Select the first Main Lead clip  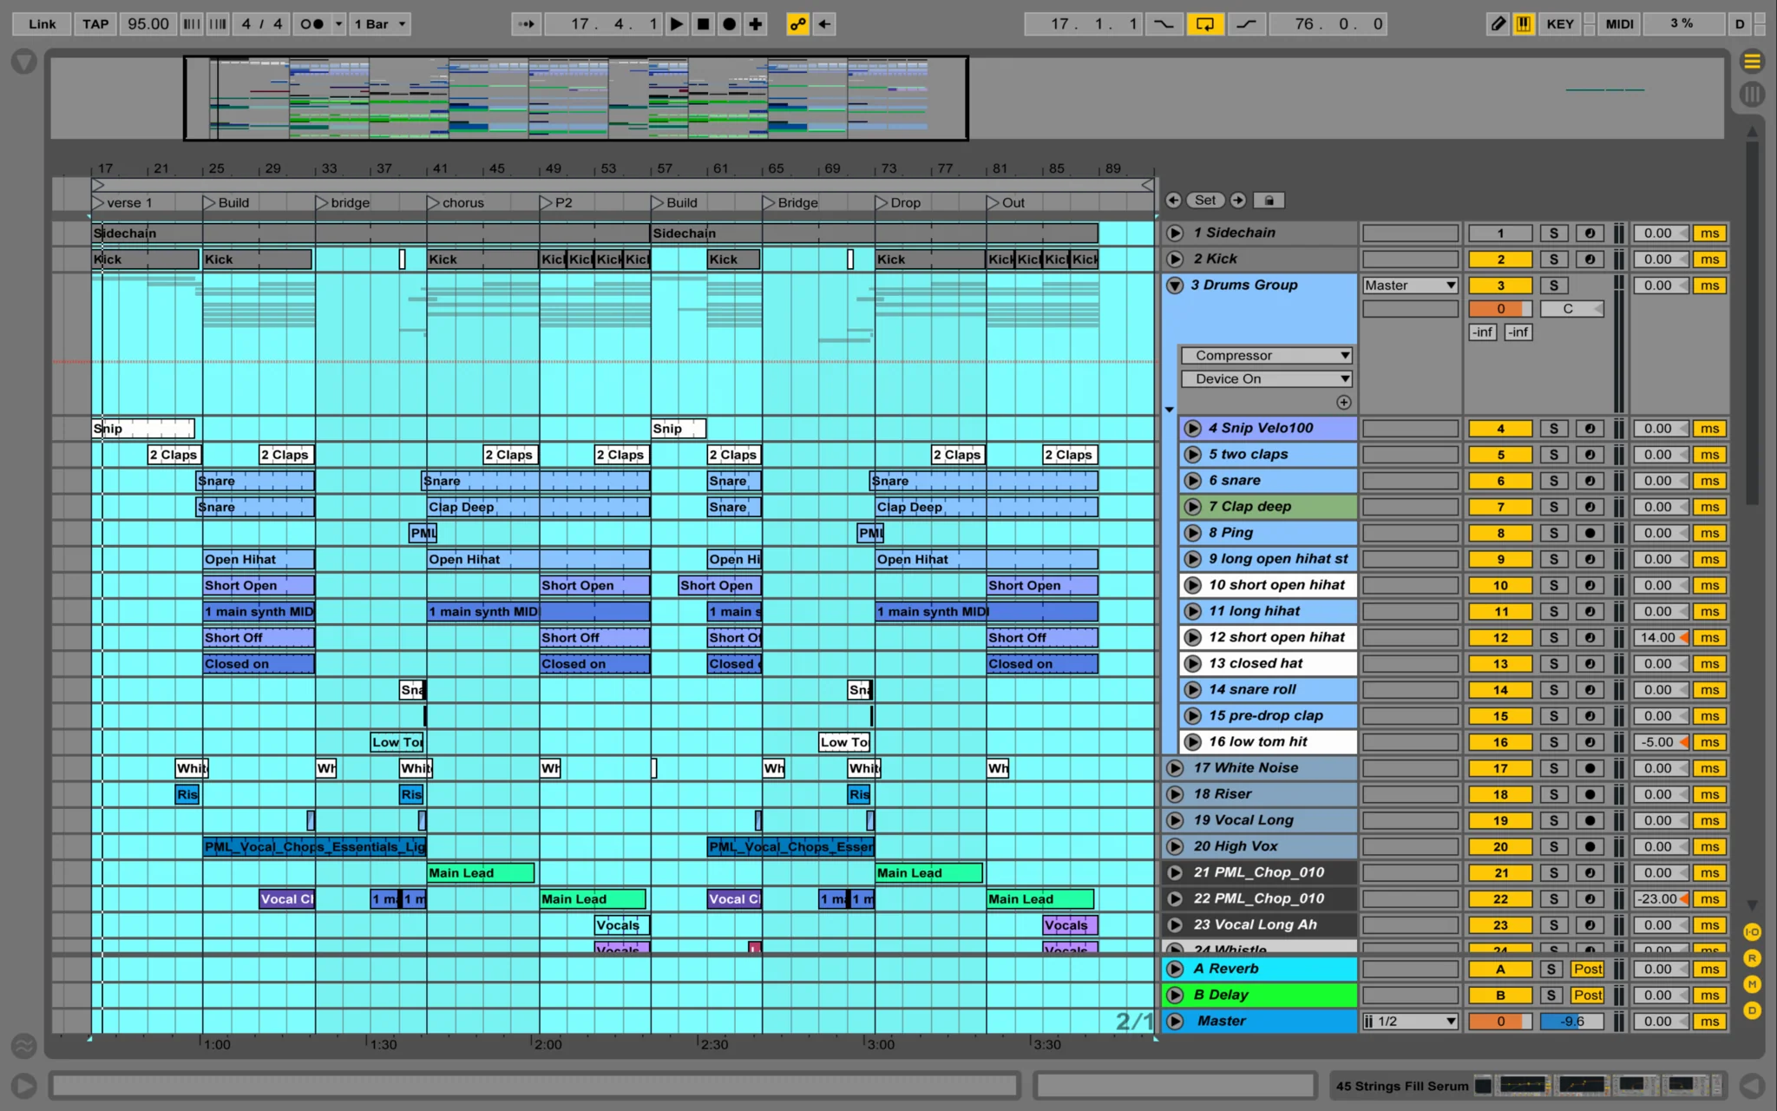[x=481, y=873]
